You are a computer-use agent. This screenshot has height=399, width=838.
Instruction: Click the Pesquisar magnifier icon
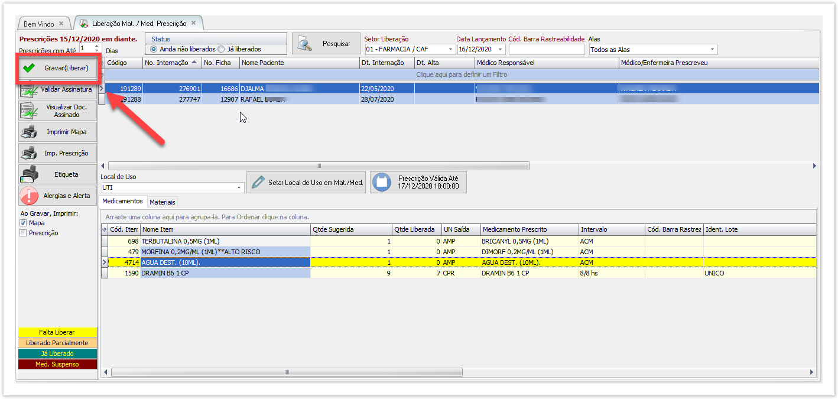coord(305,44)
